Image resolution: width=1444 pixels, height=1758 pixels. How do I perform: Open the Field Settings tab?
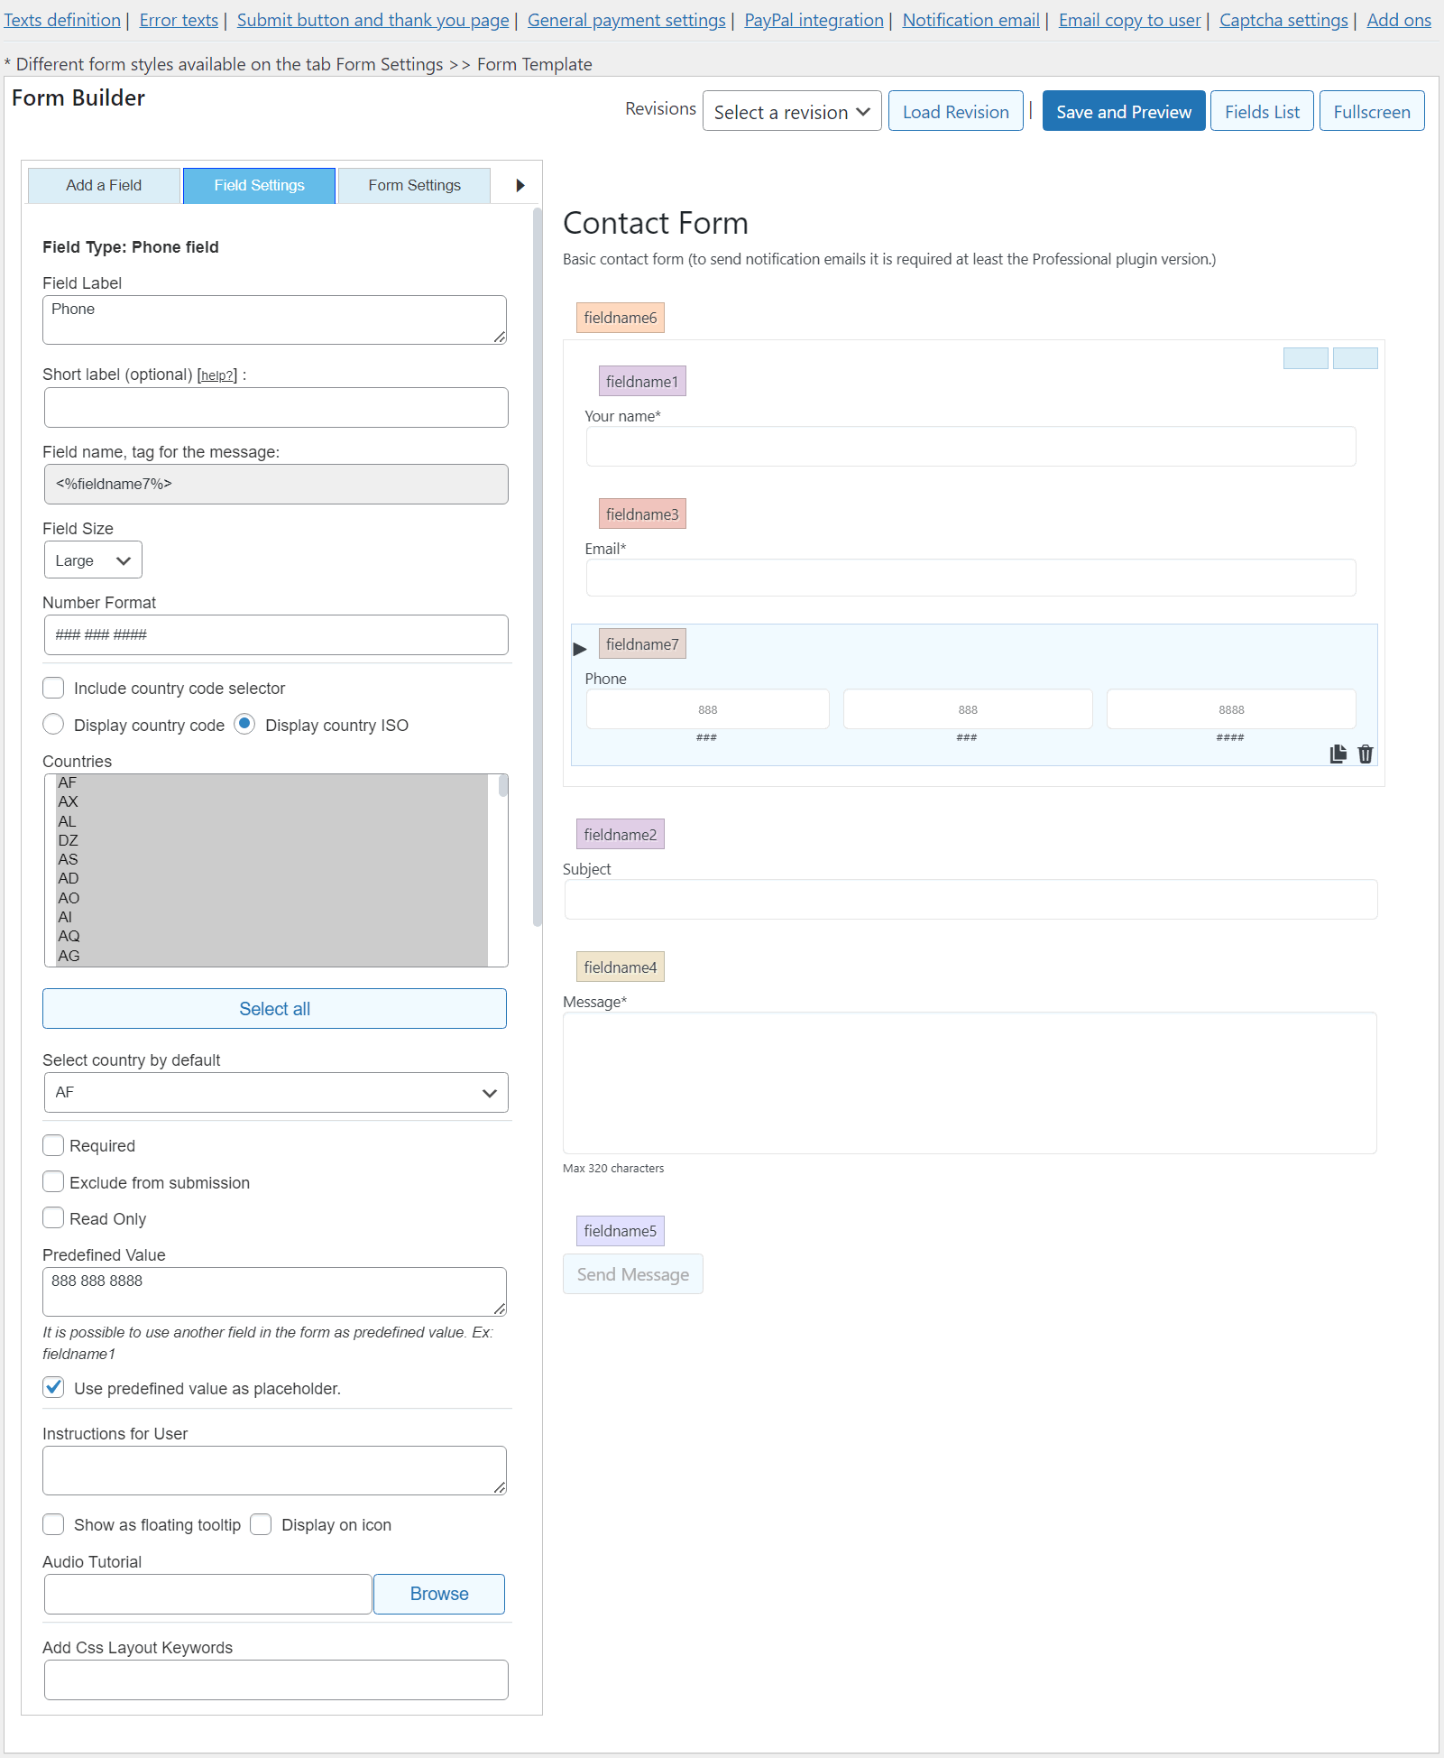coord(259,185)
